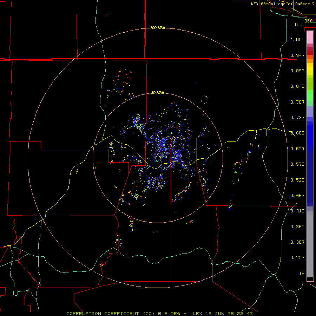Click the 0.253 scale value

297,258
